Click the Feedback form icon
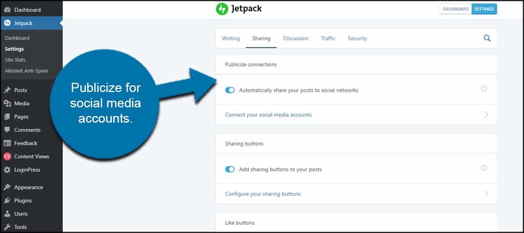The height and width of the screenshot is (233, 524). click(7, 143)
